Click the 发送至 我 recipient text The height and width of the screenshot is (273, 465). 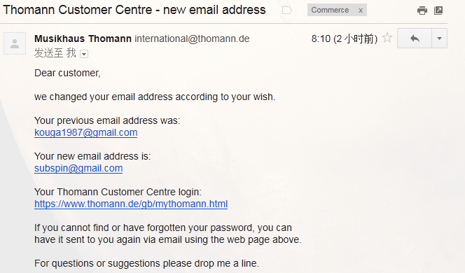pos(55,53)
